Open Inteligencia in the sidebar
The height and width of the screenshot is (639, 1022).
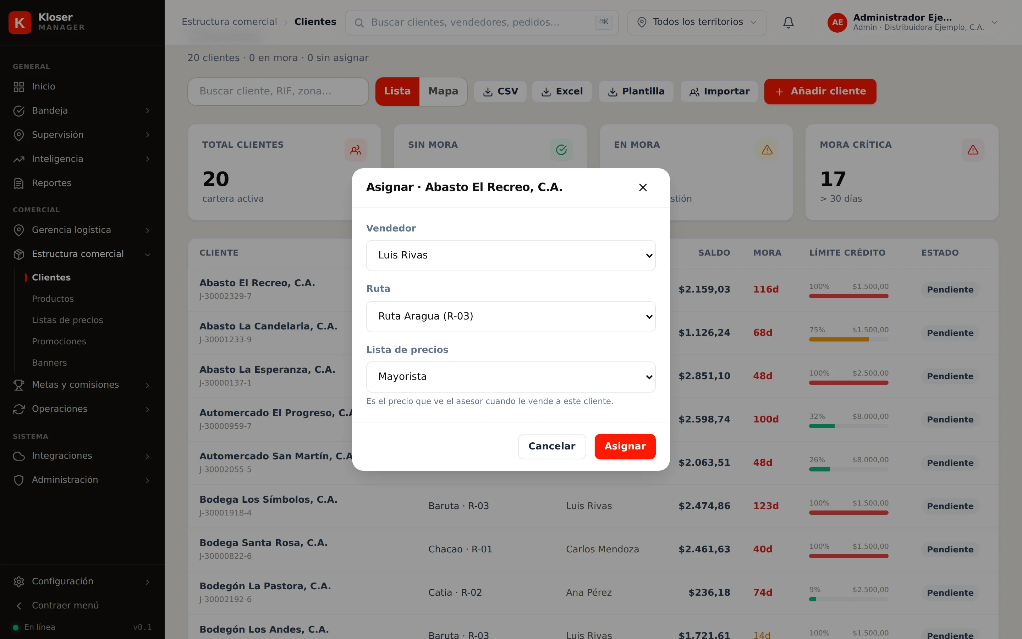(x=82, y=159)
